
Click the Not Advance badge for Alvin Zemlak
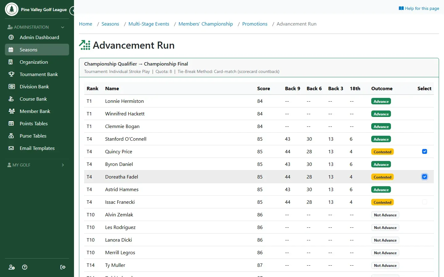pyautogui.click(x=385, y=215)
